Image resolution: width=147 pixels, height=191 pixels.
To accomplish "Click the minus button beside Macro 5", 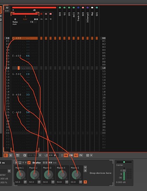I will (86, 167).
